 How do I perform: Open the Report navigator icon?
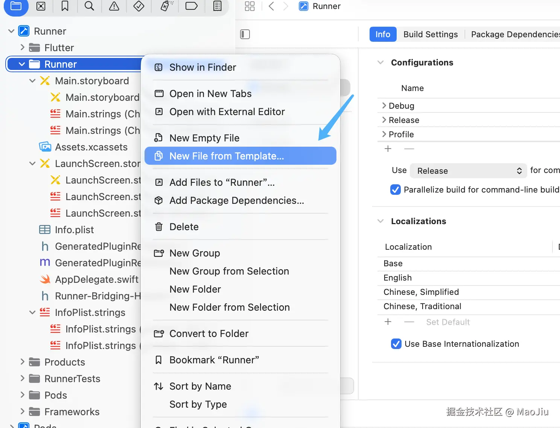[218, 6]
